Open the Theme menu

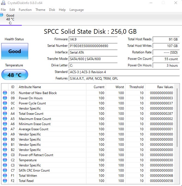coord(40,10)
